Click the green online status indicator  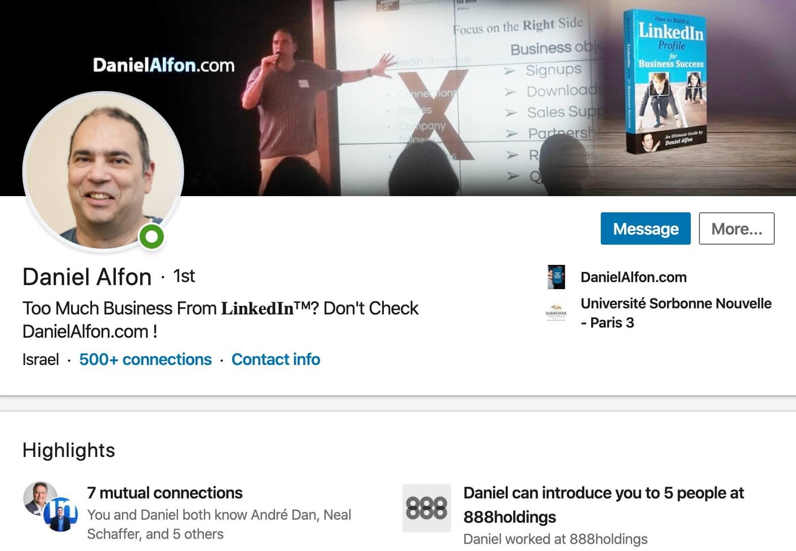(151, 236)
